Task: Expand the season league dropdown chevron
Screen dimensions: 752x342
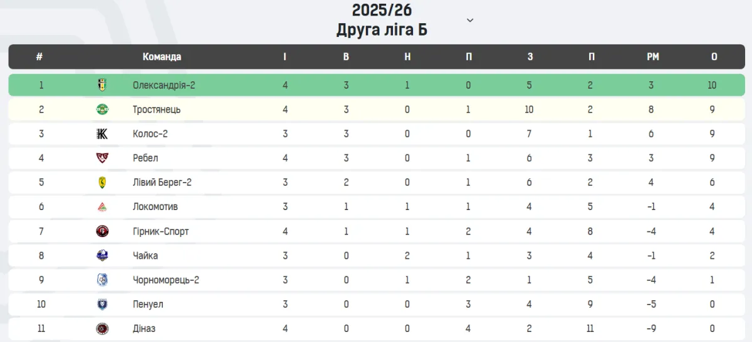Action: (470, 20)
